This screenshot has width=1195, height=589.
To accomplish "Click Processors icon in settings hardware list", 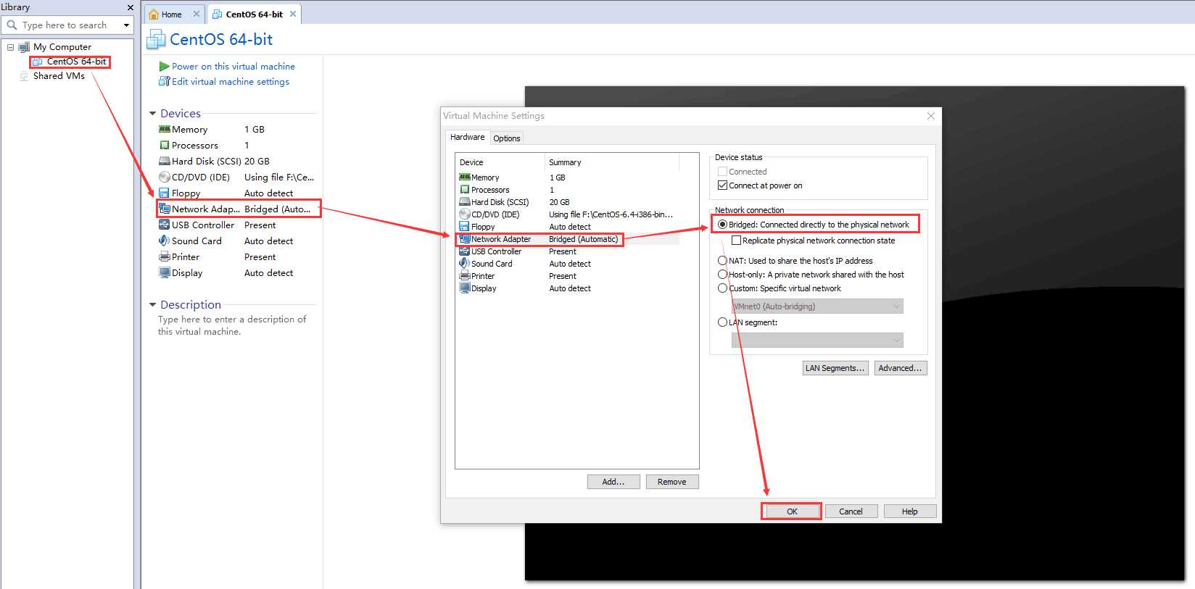I will (465, 190).
